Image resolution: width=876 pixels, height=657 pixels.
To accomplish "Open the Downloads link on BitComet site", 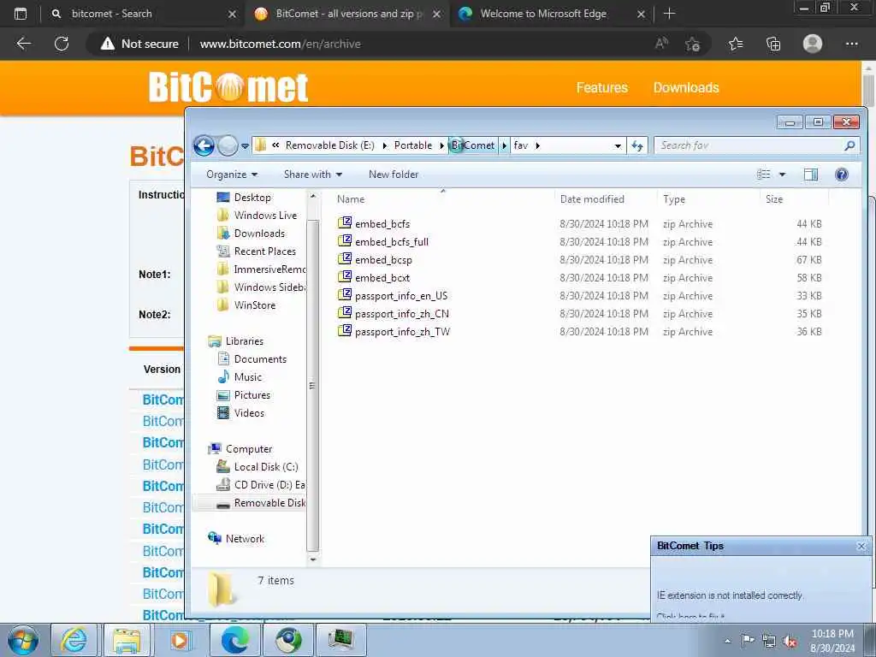I will (x=686, y=88).
